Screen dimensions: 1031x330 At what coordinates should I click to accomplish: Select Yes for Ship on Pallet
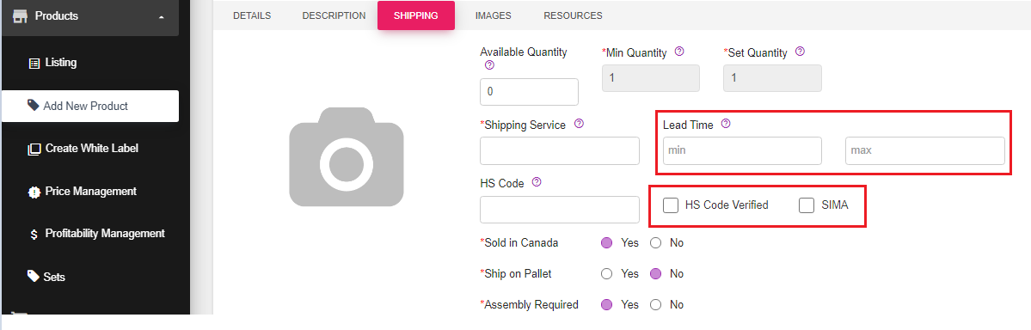coord(607,273)
